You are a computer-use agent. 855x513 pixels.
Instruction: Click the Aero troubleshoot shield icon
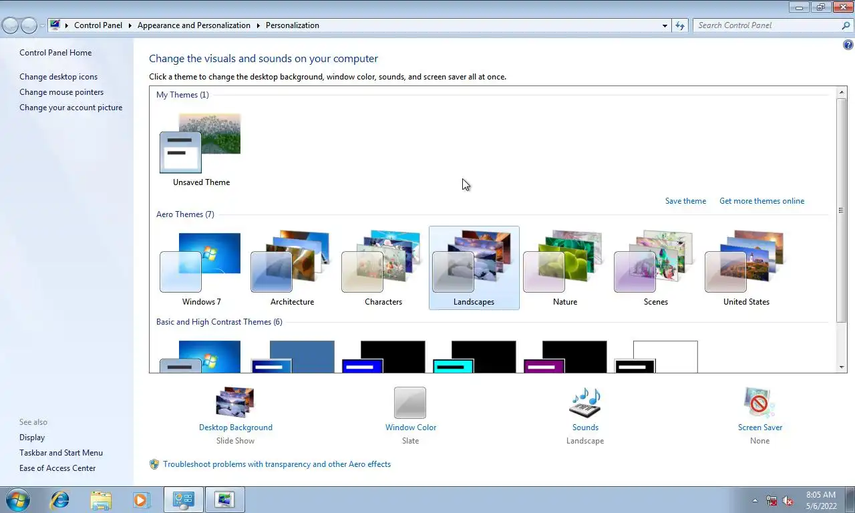(154, 464)
